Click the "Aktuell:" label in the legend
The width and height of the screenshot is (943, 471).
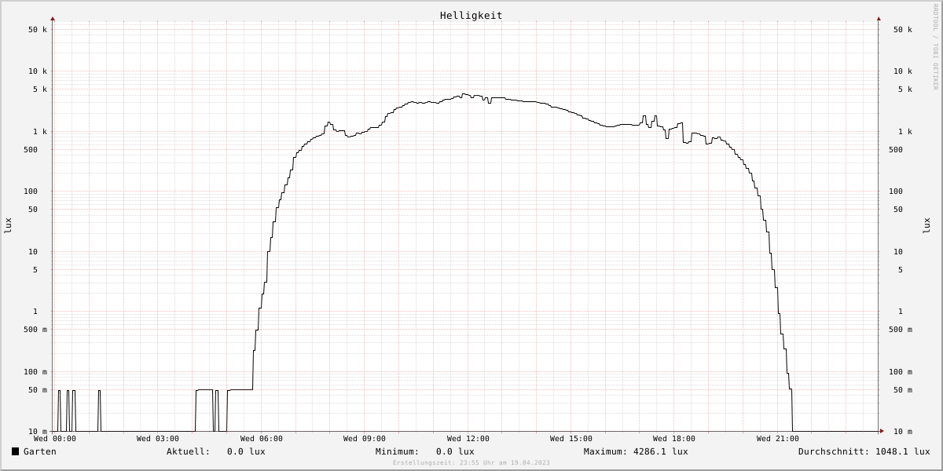click(x=188, y=451)
